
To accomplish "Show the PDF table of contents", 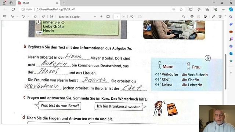I will tap(5, 16).
